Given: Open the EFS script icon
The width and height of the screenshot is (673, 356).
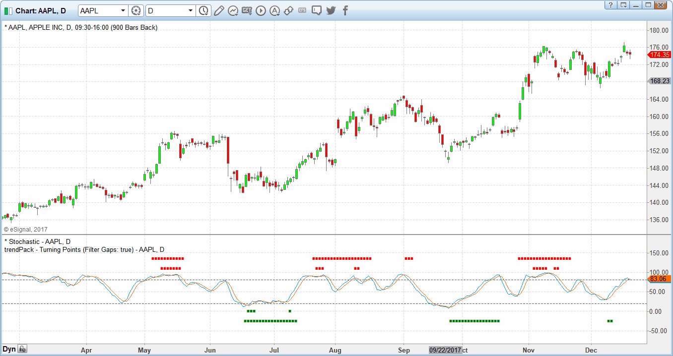Looking at the screenshot, I should 303,10.
